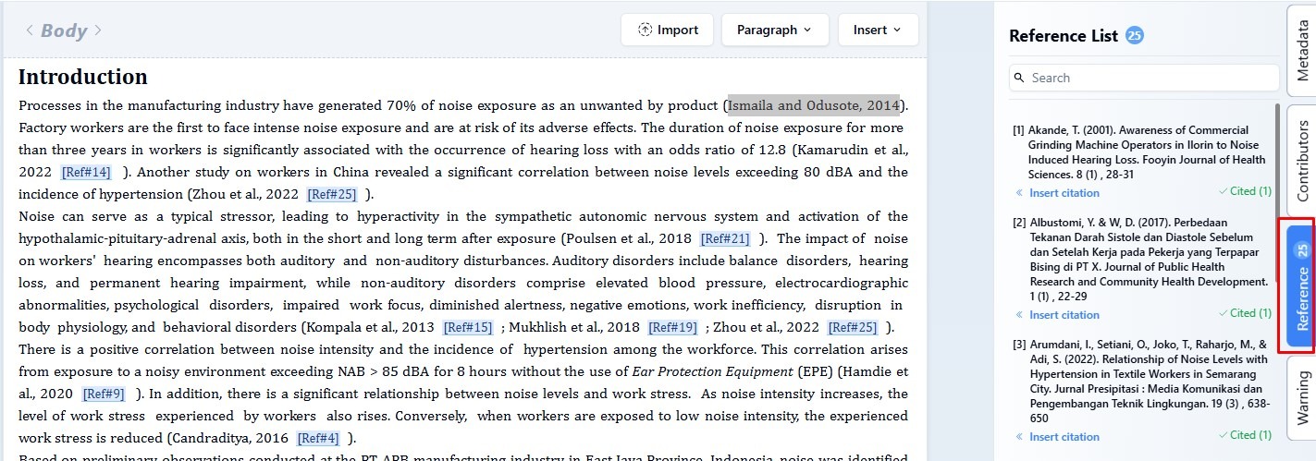Viewport: 1316px width, 461px height.
Task: Click the Ref#4 tag after Candraditya
Action: click(x=318, y=438)
